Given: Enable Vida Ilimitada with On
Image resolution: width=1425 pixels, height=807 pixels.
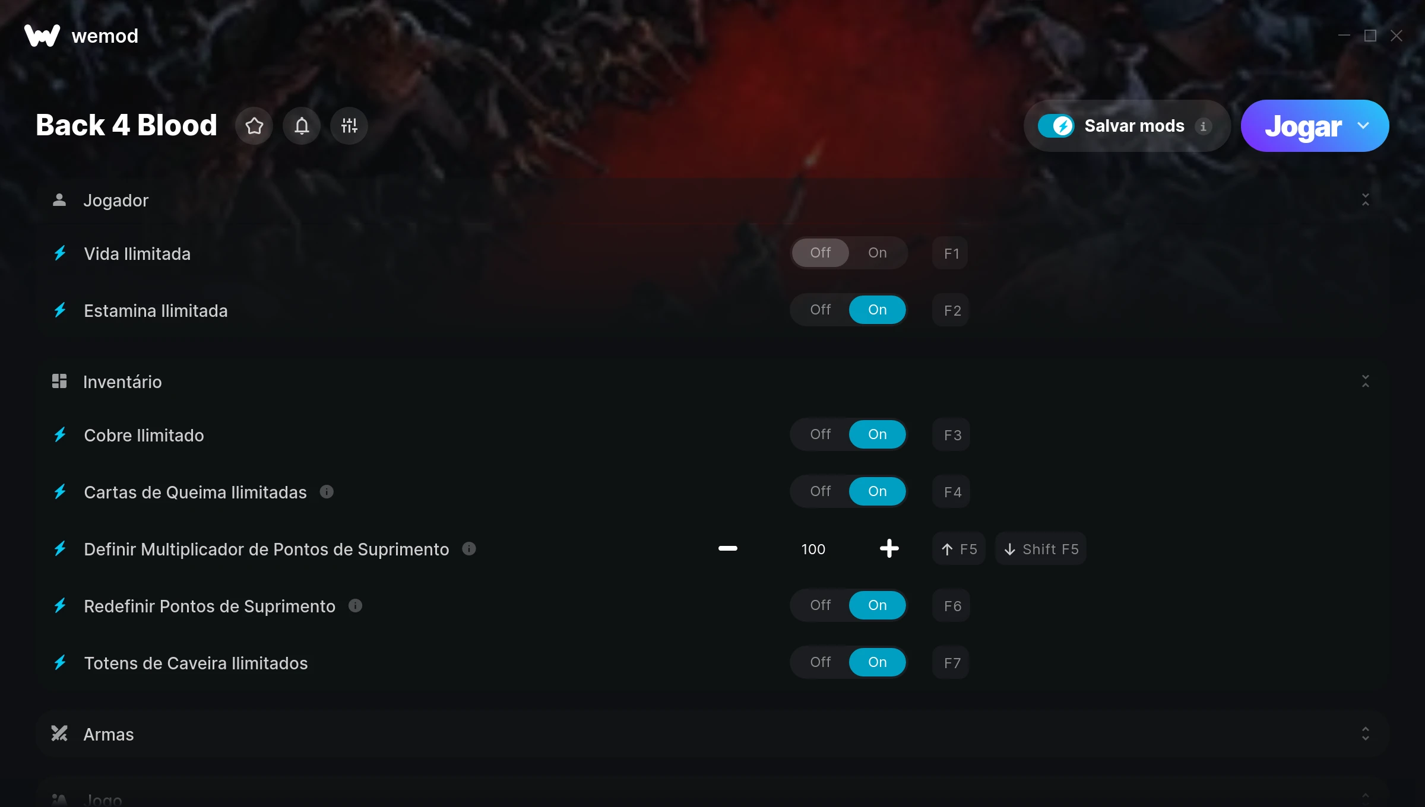Looking at the screenshot, I should click(878, 253).
